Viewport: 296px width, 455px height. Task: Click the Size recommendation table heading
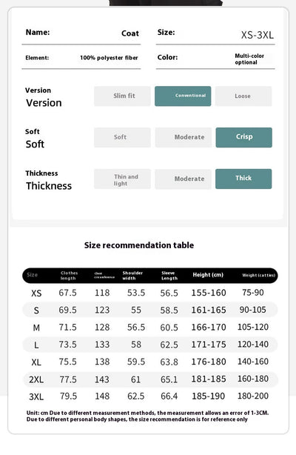[x=139, y=245]
